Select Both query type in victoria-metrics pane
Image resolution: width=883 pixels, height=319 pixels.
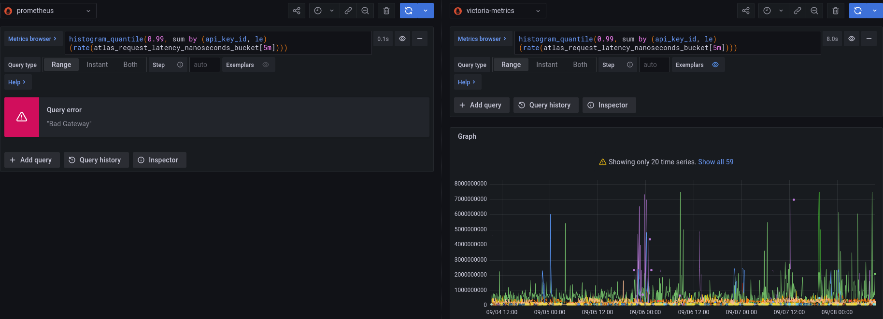click(x=580, y=65)
